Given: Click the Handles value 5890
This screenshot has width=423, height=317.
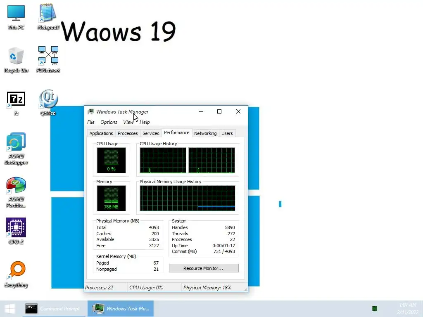Looking at the screenshot, I should coord(230,227).
